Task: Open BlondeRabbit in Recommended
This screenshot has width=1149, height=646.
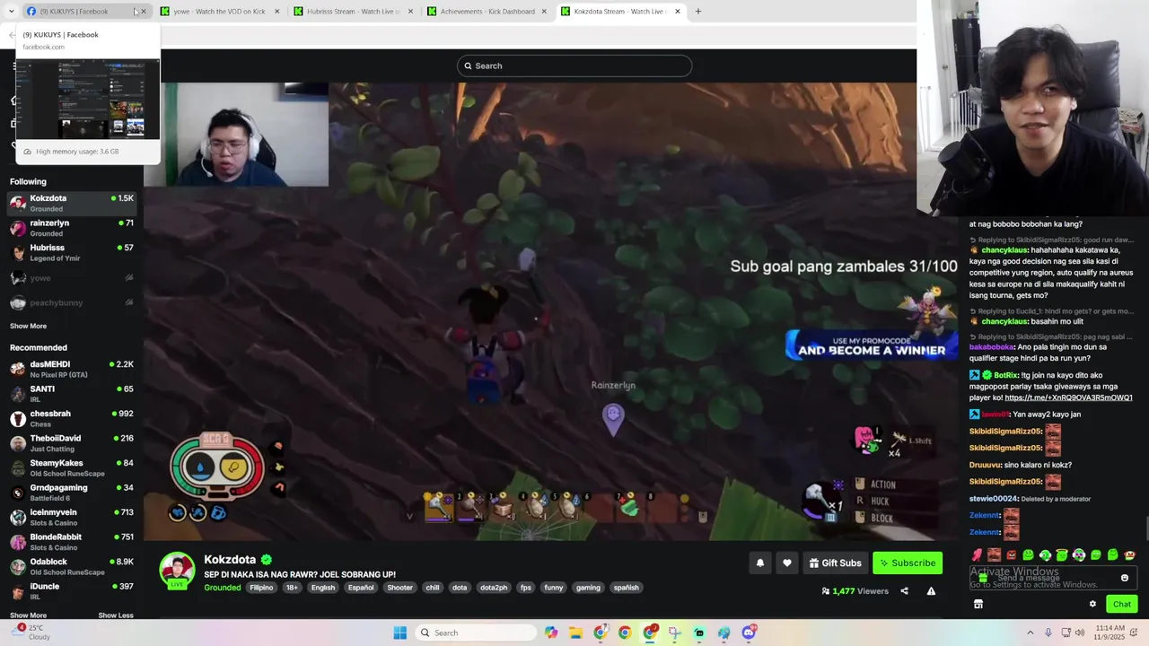Action: [x=72, y=542]
